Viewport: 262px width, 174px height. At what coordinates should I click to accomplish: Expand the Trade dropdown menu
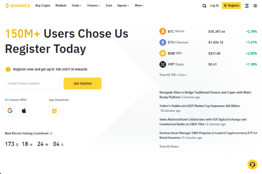[76, 6]
